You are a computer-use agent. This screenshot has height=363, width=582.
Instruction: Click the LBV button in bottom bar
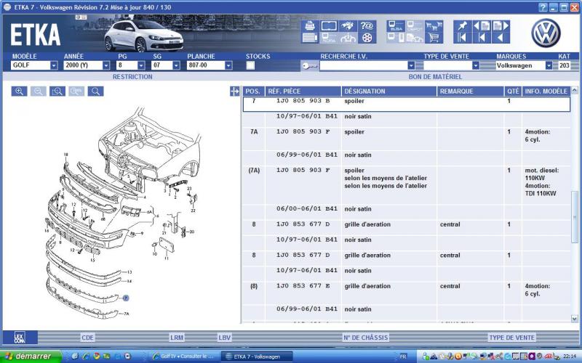225,338
